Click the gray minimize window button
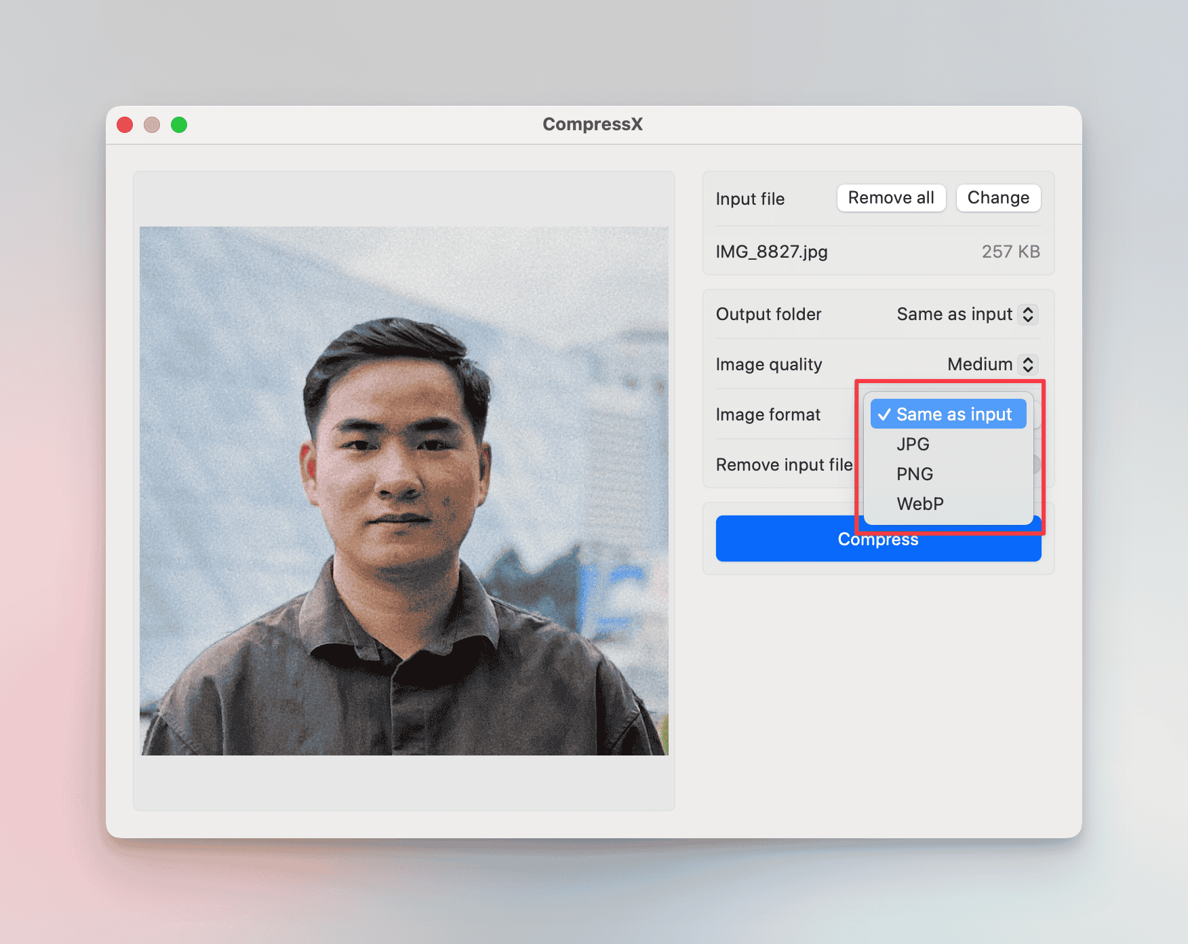The width and height of the screenshot is (1188, 944). [x=152, y=125]
